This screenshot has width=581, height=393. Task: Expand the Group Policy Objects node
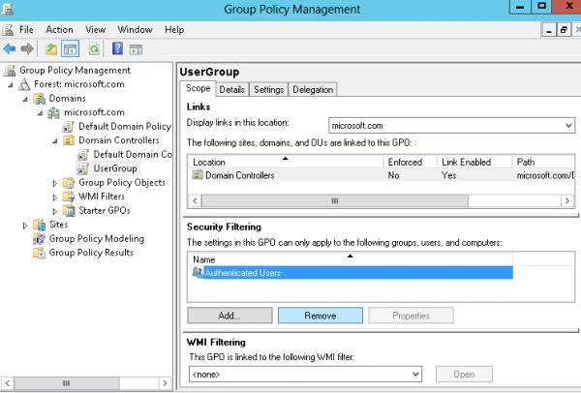[55, 183]
